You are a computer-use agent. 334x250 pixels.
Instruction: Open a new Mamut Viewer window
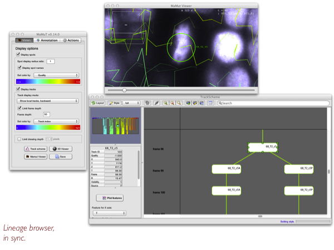click(x=35, y=157)
